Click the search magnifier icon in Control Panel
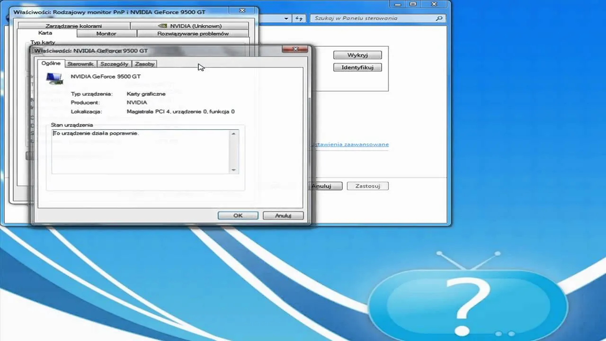 pos(439,18)
